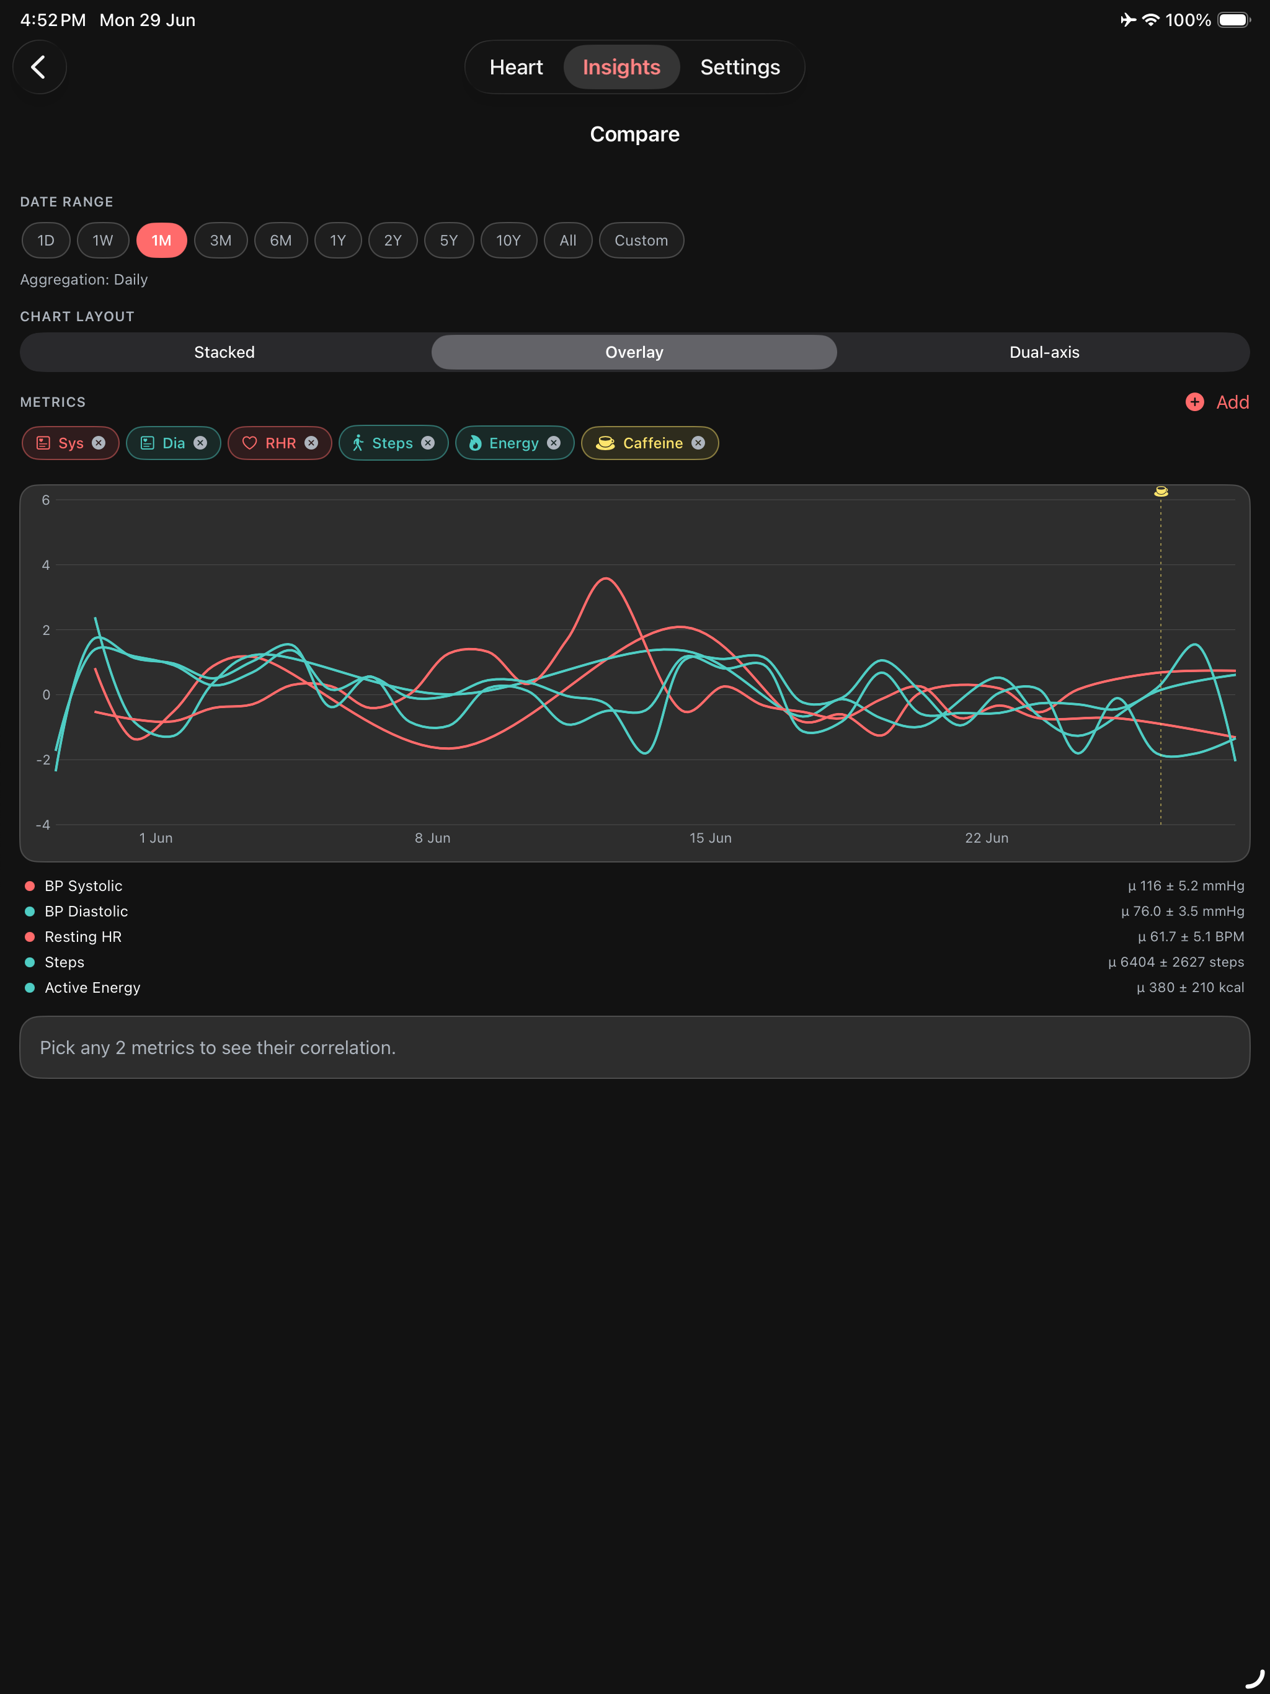1270x1694 pixels.
Task: Switch to the Heart tab
Action: click(x=517, y=68)
